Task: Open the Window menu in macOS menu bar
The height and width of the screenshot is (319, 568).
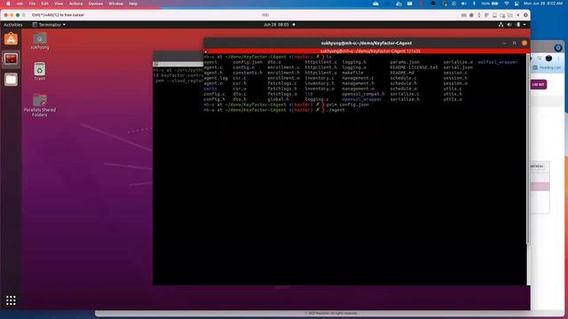Action: [x=116, y=4]
